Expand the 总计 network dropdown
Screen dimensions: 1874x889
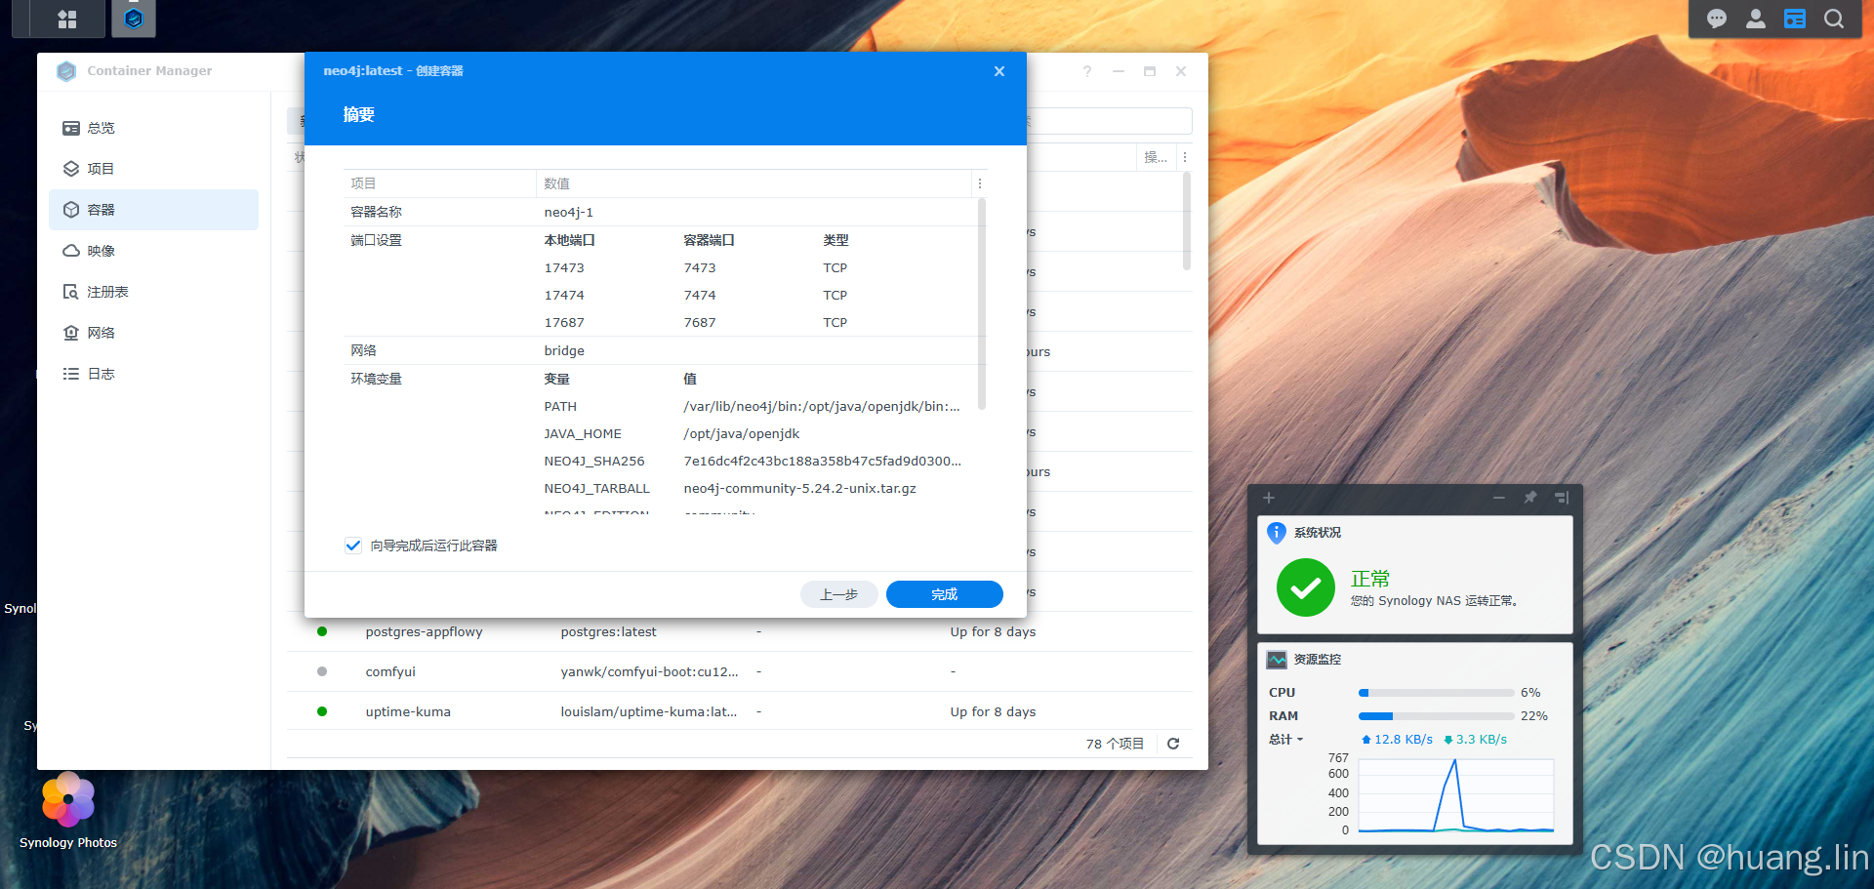coord(1285,740)
